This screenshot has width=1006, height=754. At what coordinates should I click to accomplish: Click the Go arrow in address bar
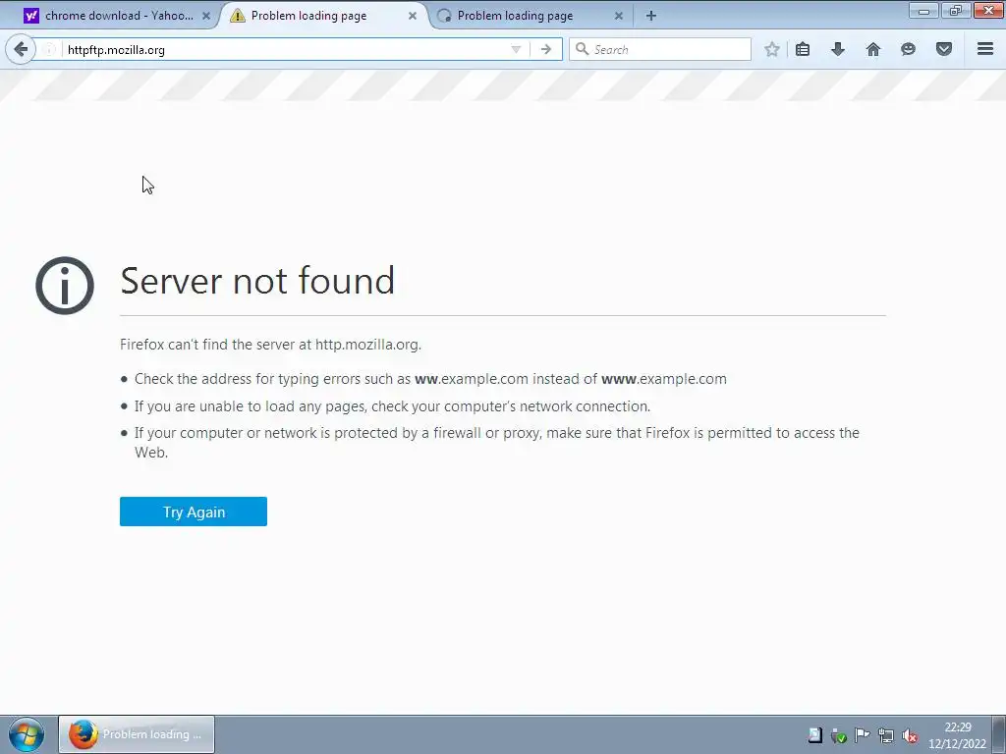coord(545,49)
